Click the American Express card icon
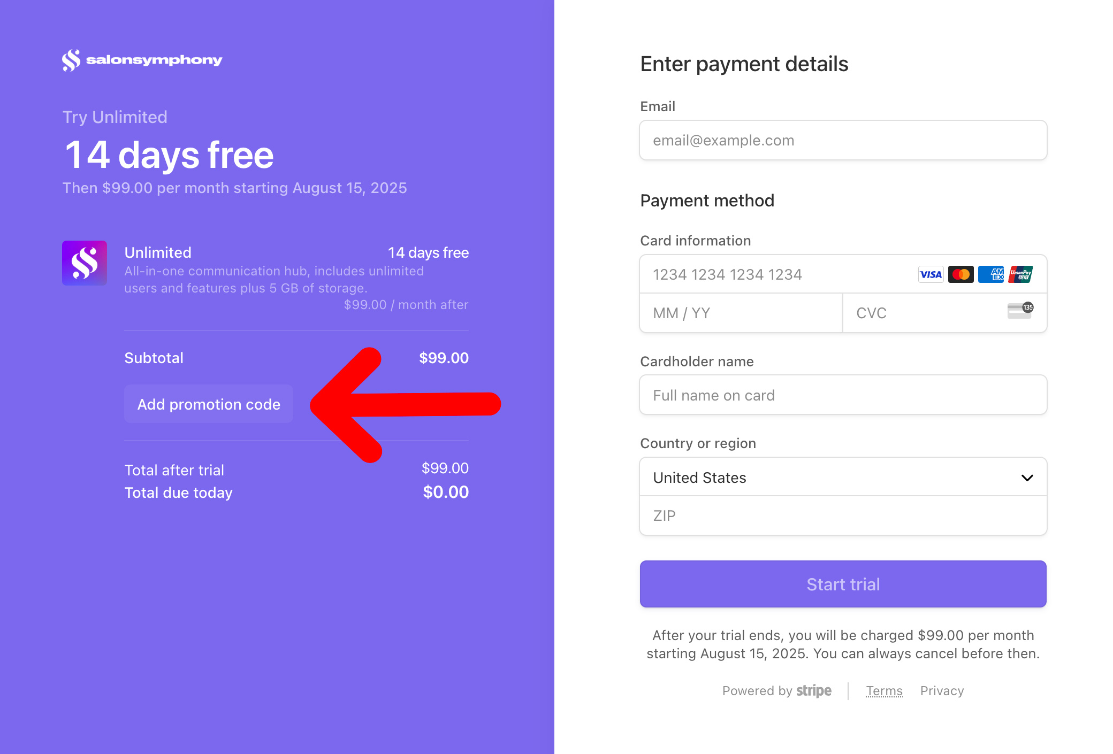This screenshot has height=754, width=1113. [991, 274]
